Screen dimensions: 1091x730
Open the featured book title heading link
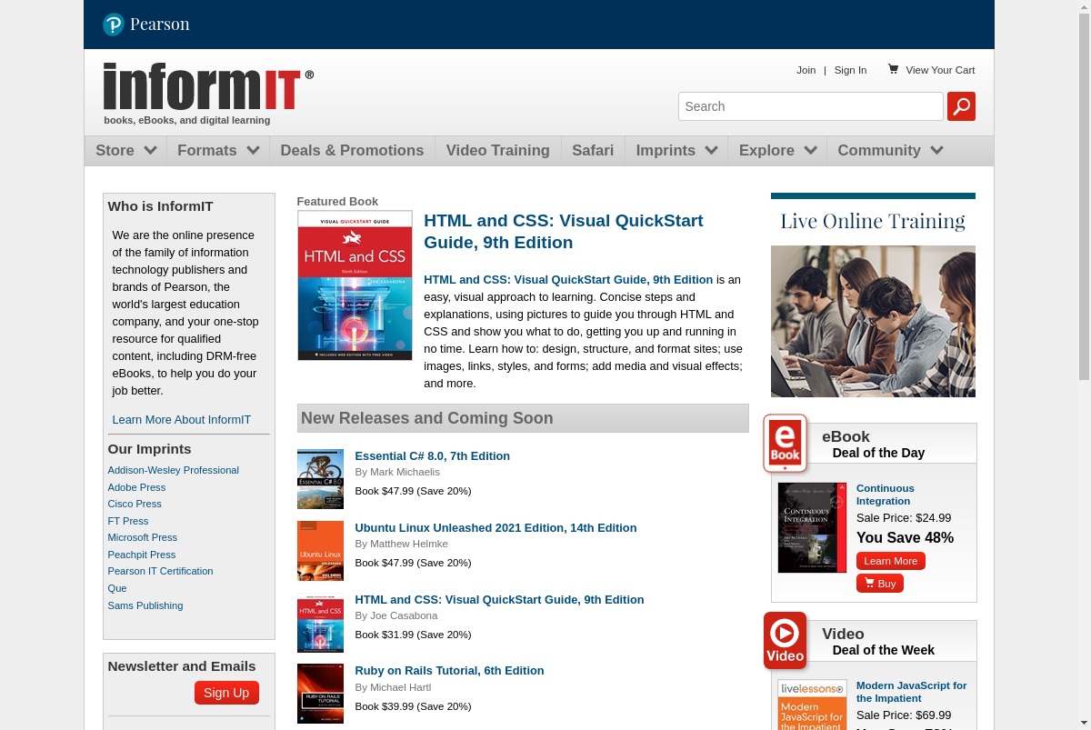[x=564, y=231]
